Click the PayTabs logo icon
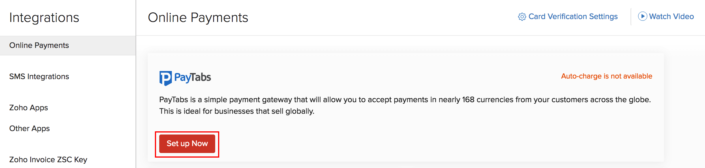The image size is (705, 168). (166, 77)
